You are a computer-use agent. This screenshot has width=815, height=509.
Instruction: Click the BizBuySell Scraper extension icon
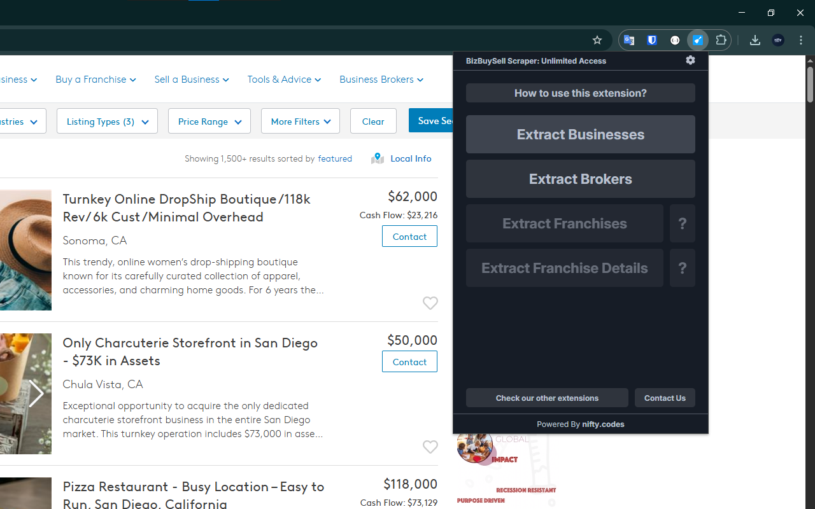pos(698,40)
